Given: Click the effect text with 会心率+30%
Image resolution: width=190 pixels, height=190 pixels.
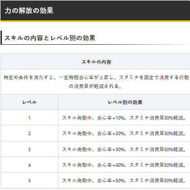Looking at the screenshot, I should (124, 149).
